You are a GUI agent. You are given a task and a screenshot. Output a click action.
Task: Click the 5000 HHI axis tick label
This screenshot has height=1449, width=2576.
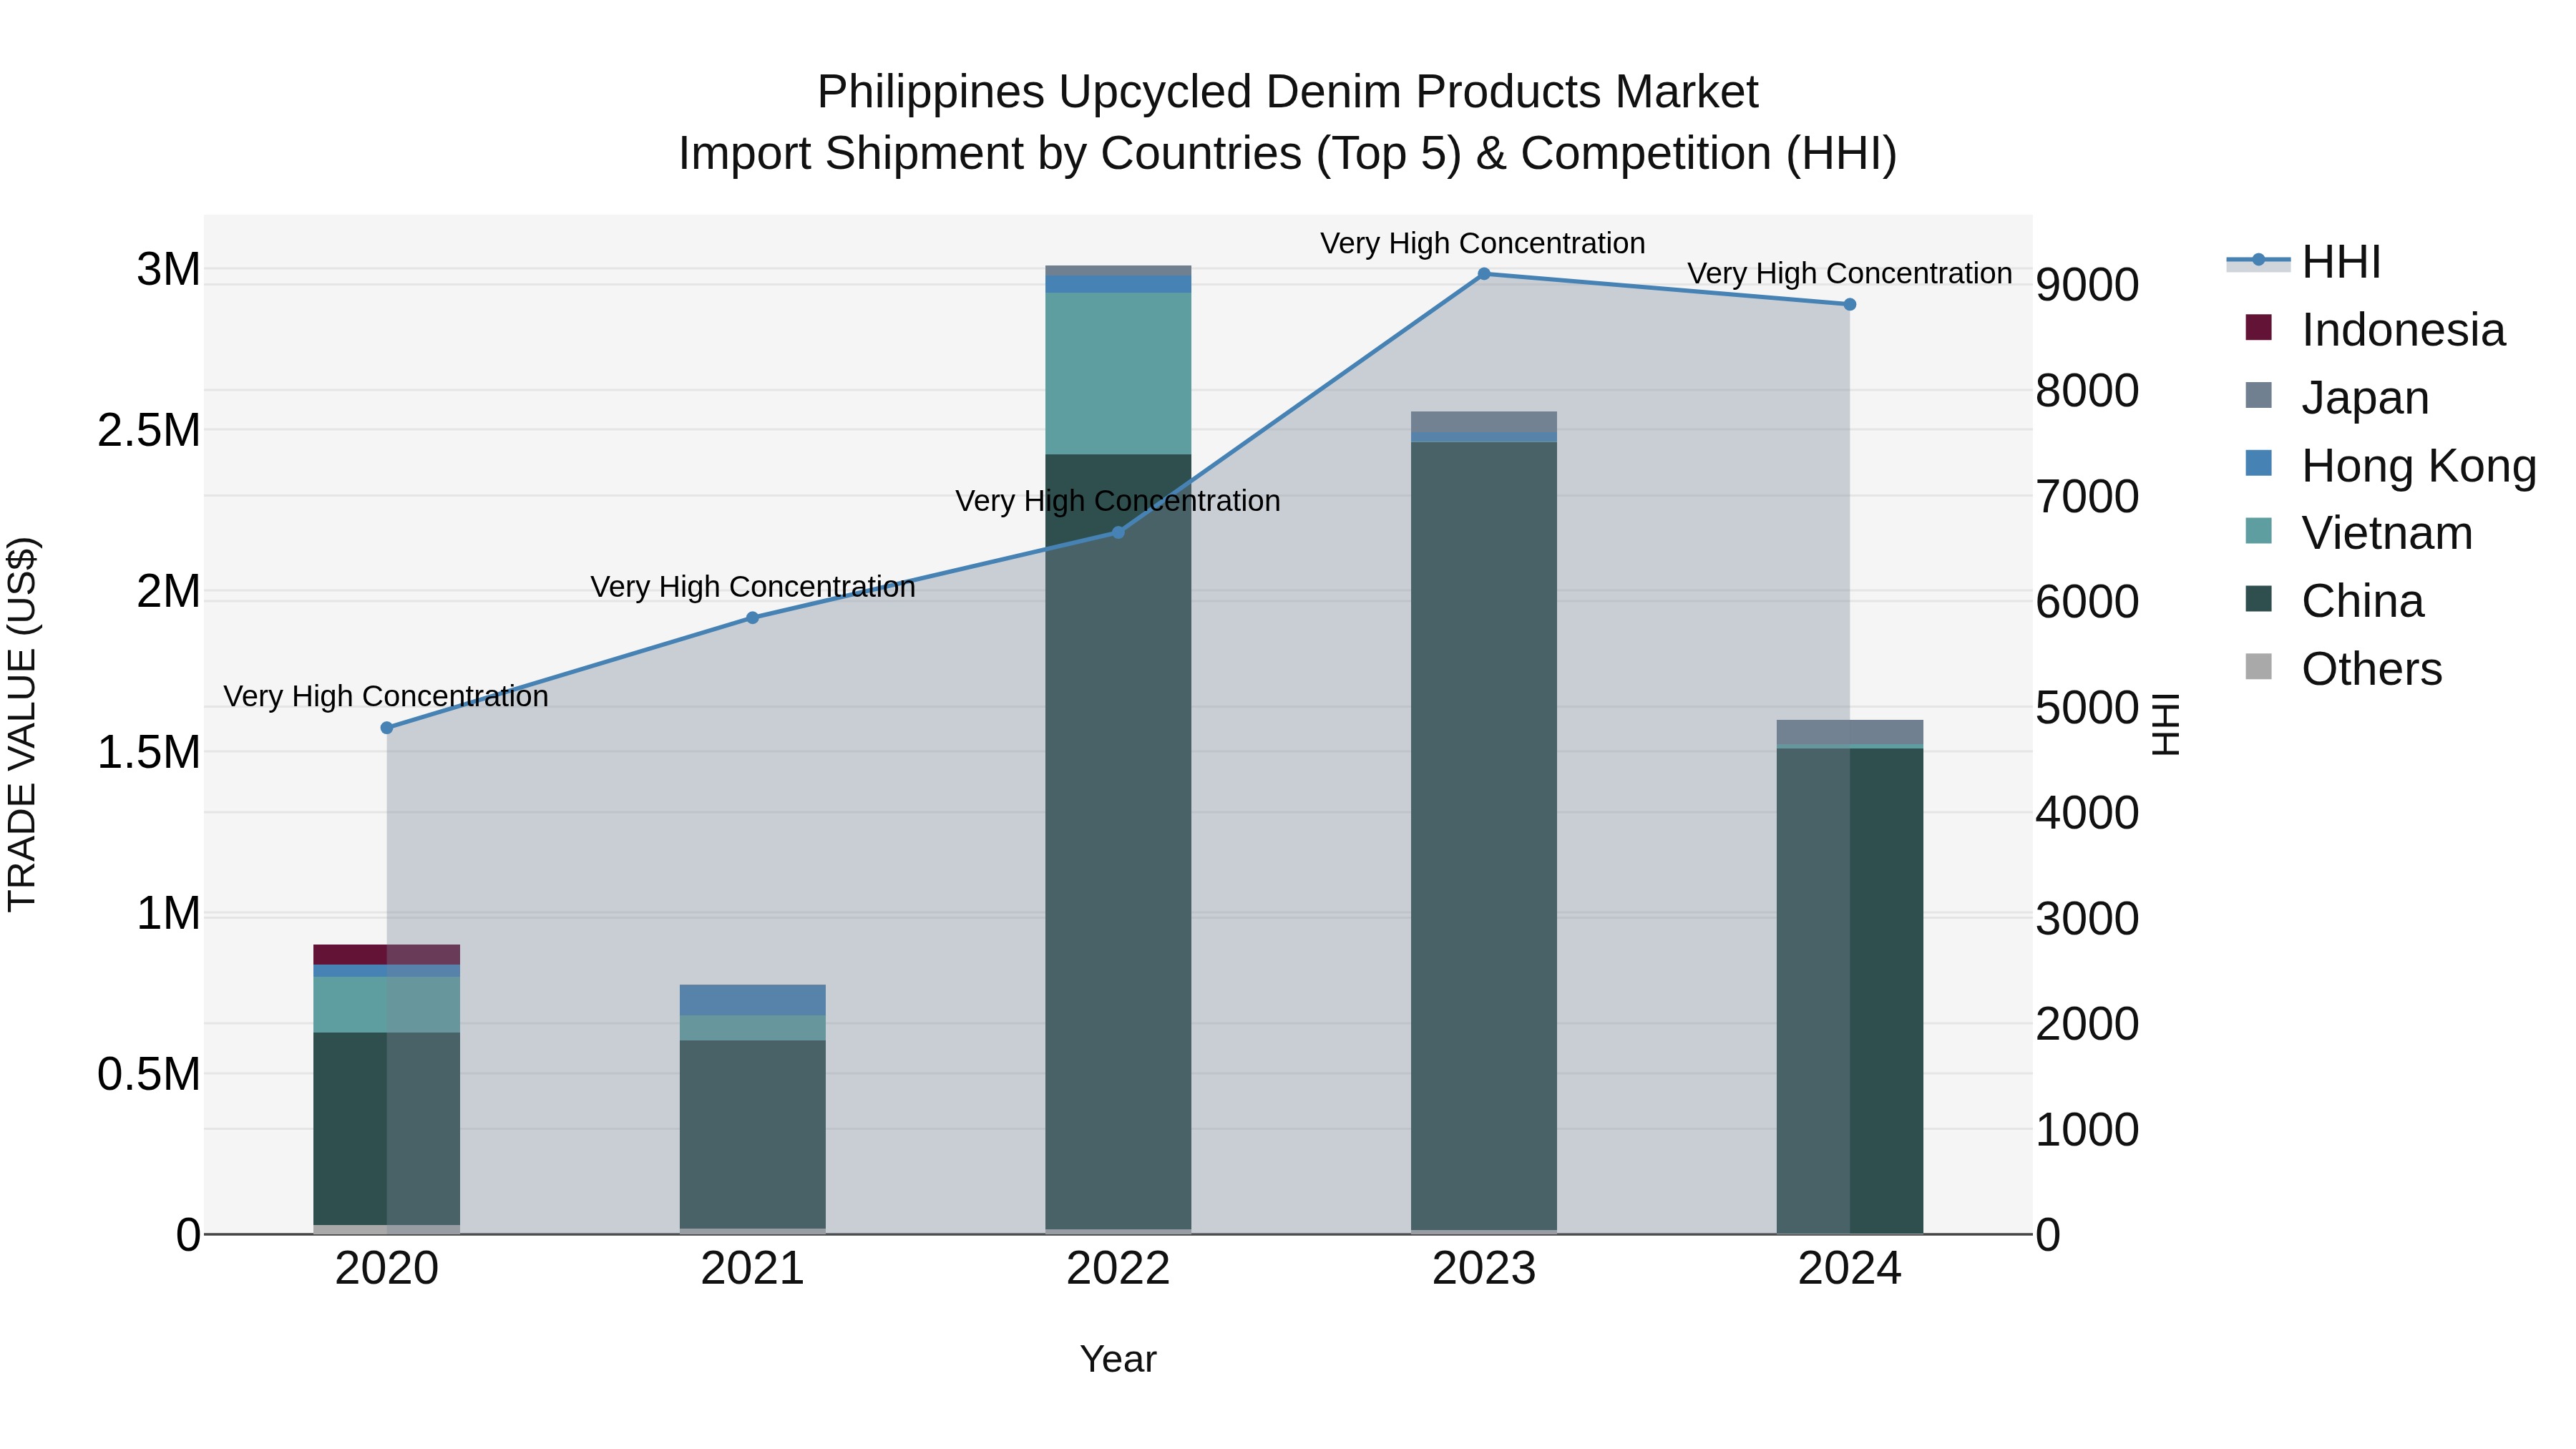[2088, 708]
